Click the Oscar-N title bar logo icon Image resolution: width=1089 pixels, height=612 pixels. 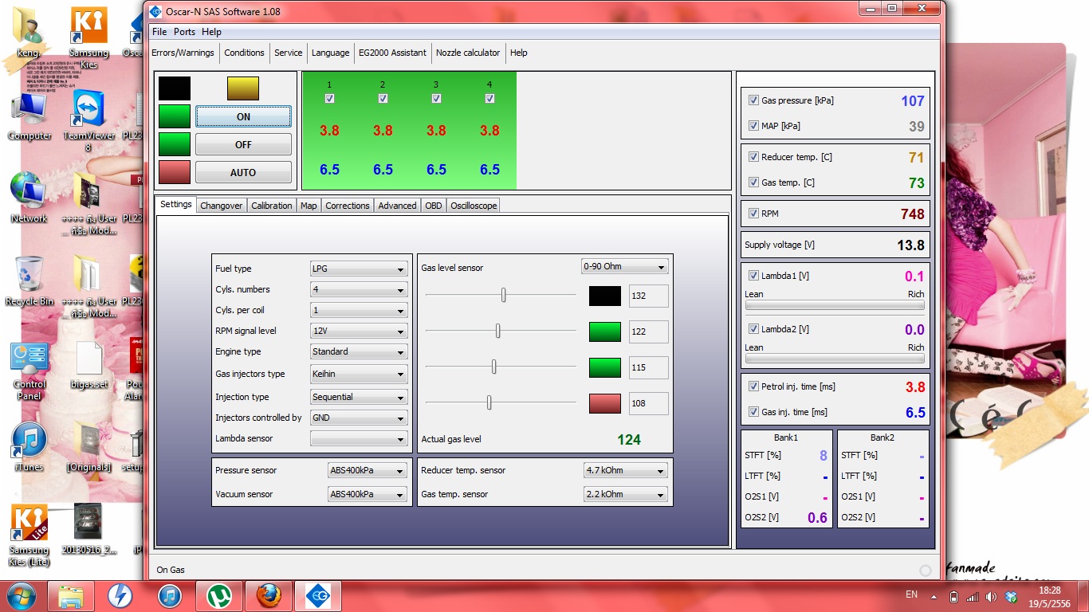coord(156,11)
